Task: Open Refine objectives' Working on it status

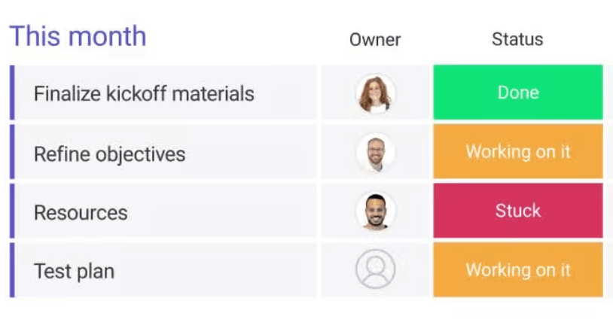Action: [x=518, y=152]
